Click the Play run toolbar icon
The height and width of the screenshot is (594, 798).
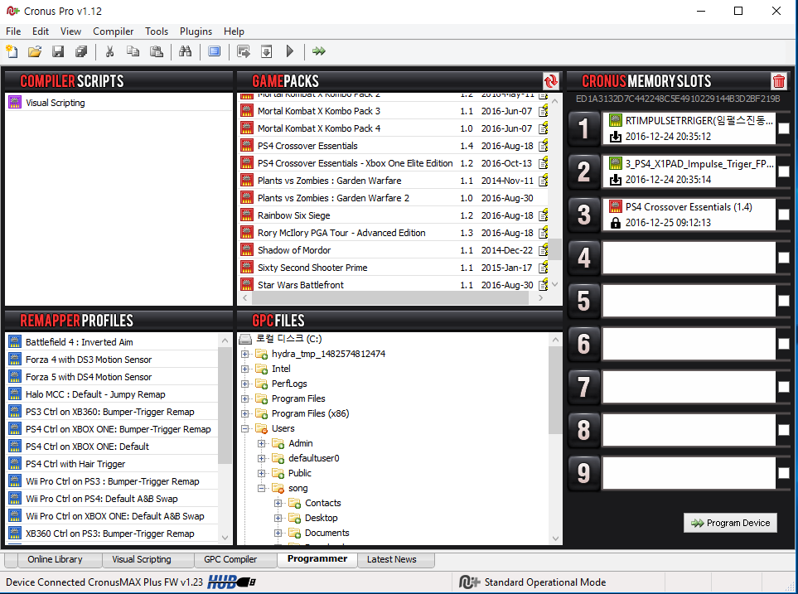(x=290, y=51)
